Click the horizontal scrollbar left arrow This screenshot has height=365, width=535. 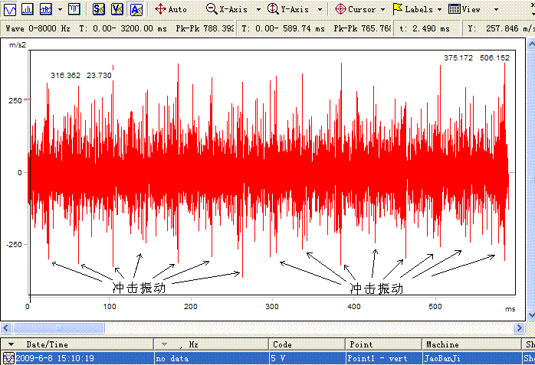6,328
